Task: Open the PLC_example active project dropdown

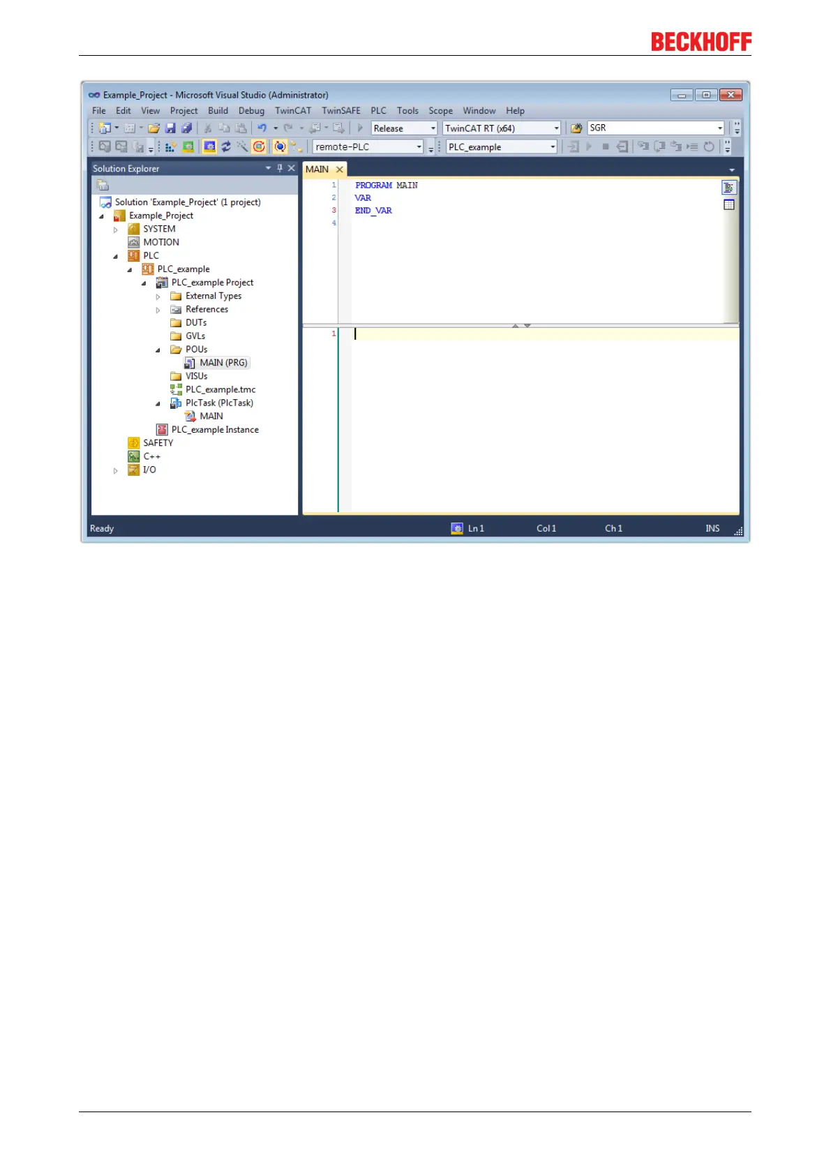Action: 553,147
